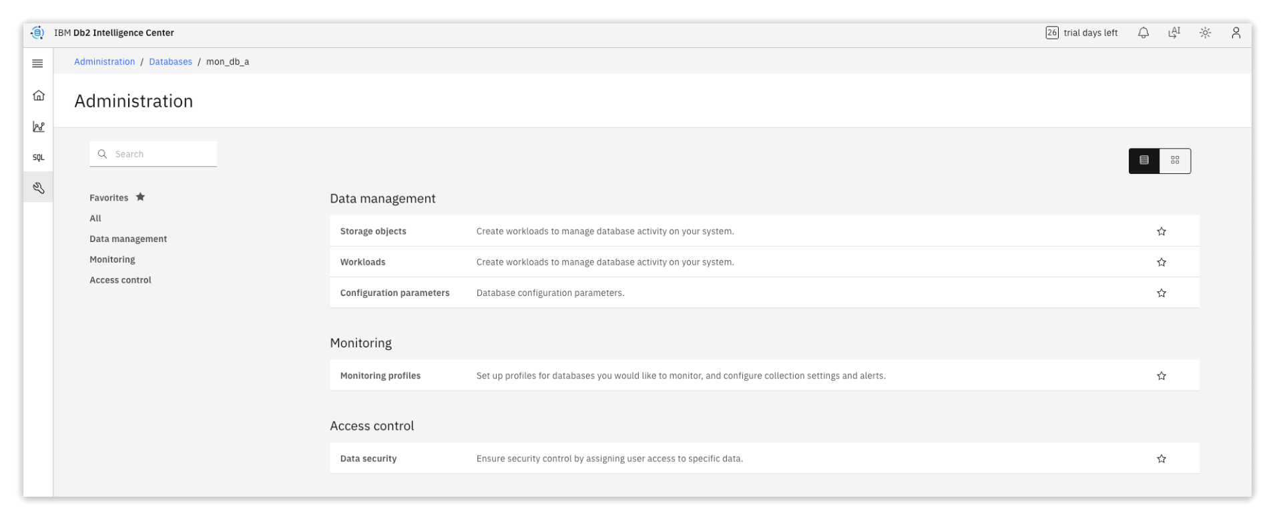Click the Data management section heading
Image resolution: width=1275 pixels, height=520 pixels.
(x=382, y=199)
